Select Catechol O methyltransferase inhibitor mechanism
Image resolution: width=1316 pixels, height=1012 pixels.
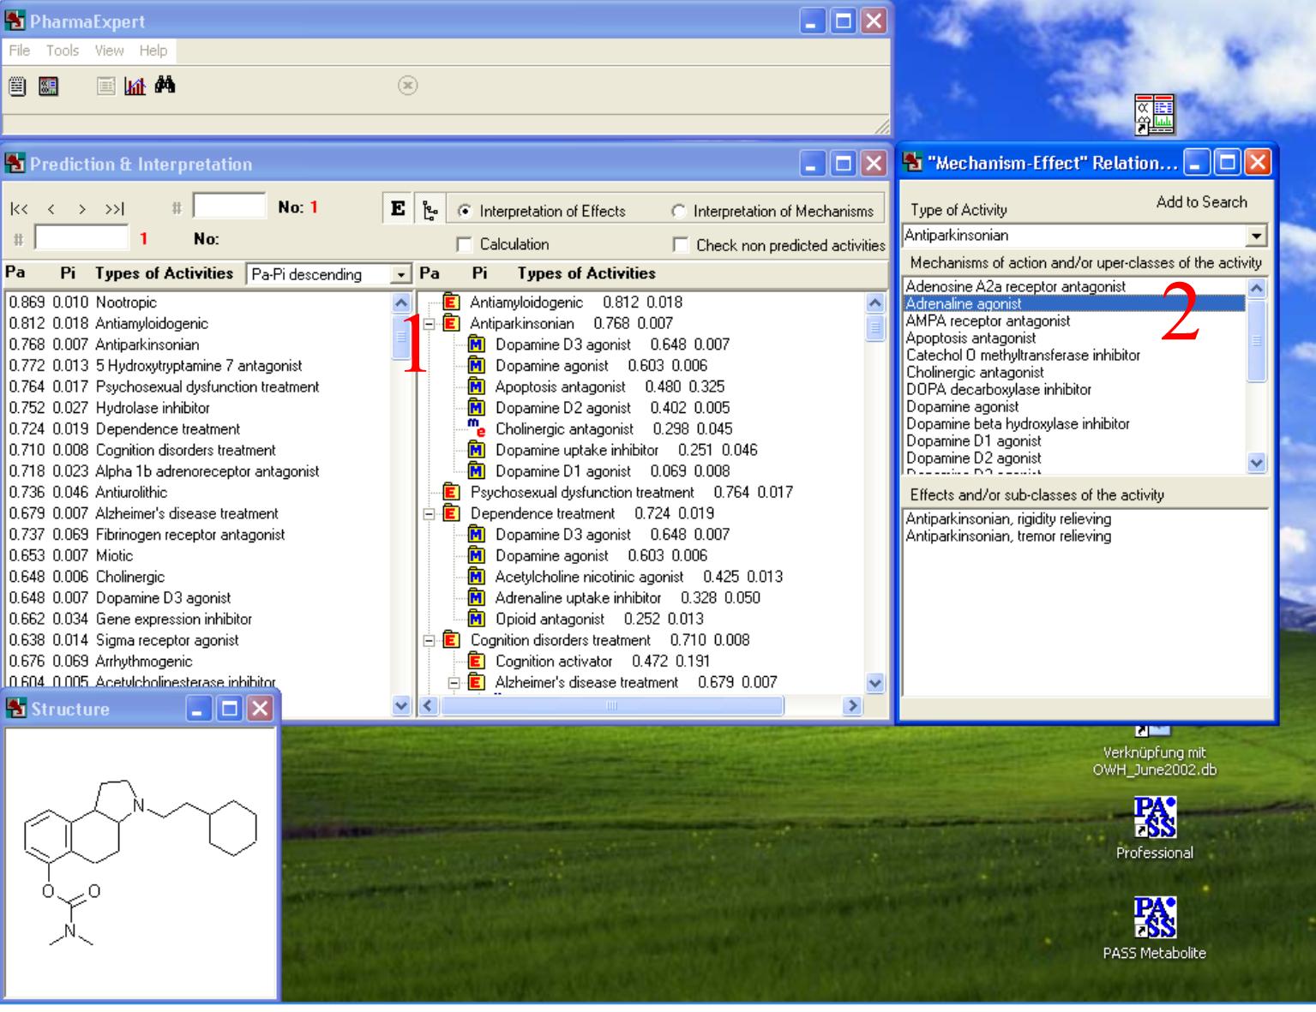click(x=1075, y=356)
